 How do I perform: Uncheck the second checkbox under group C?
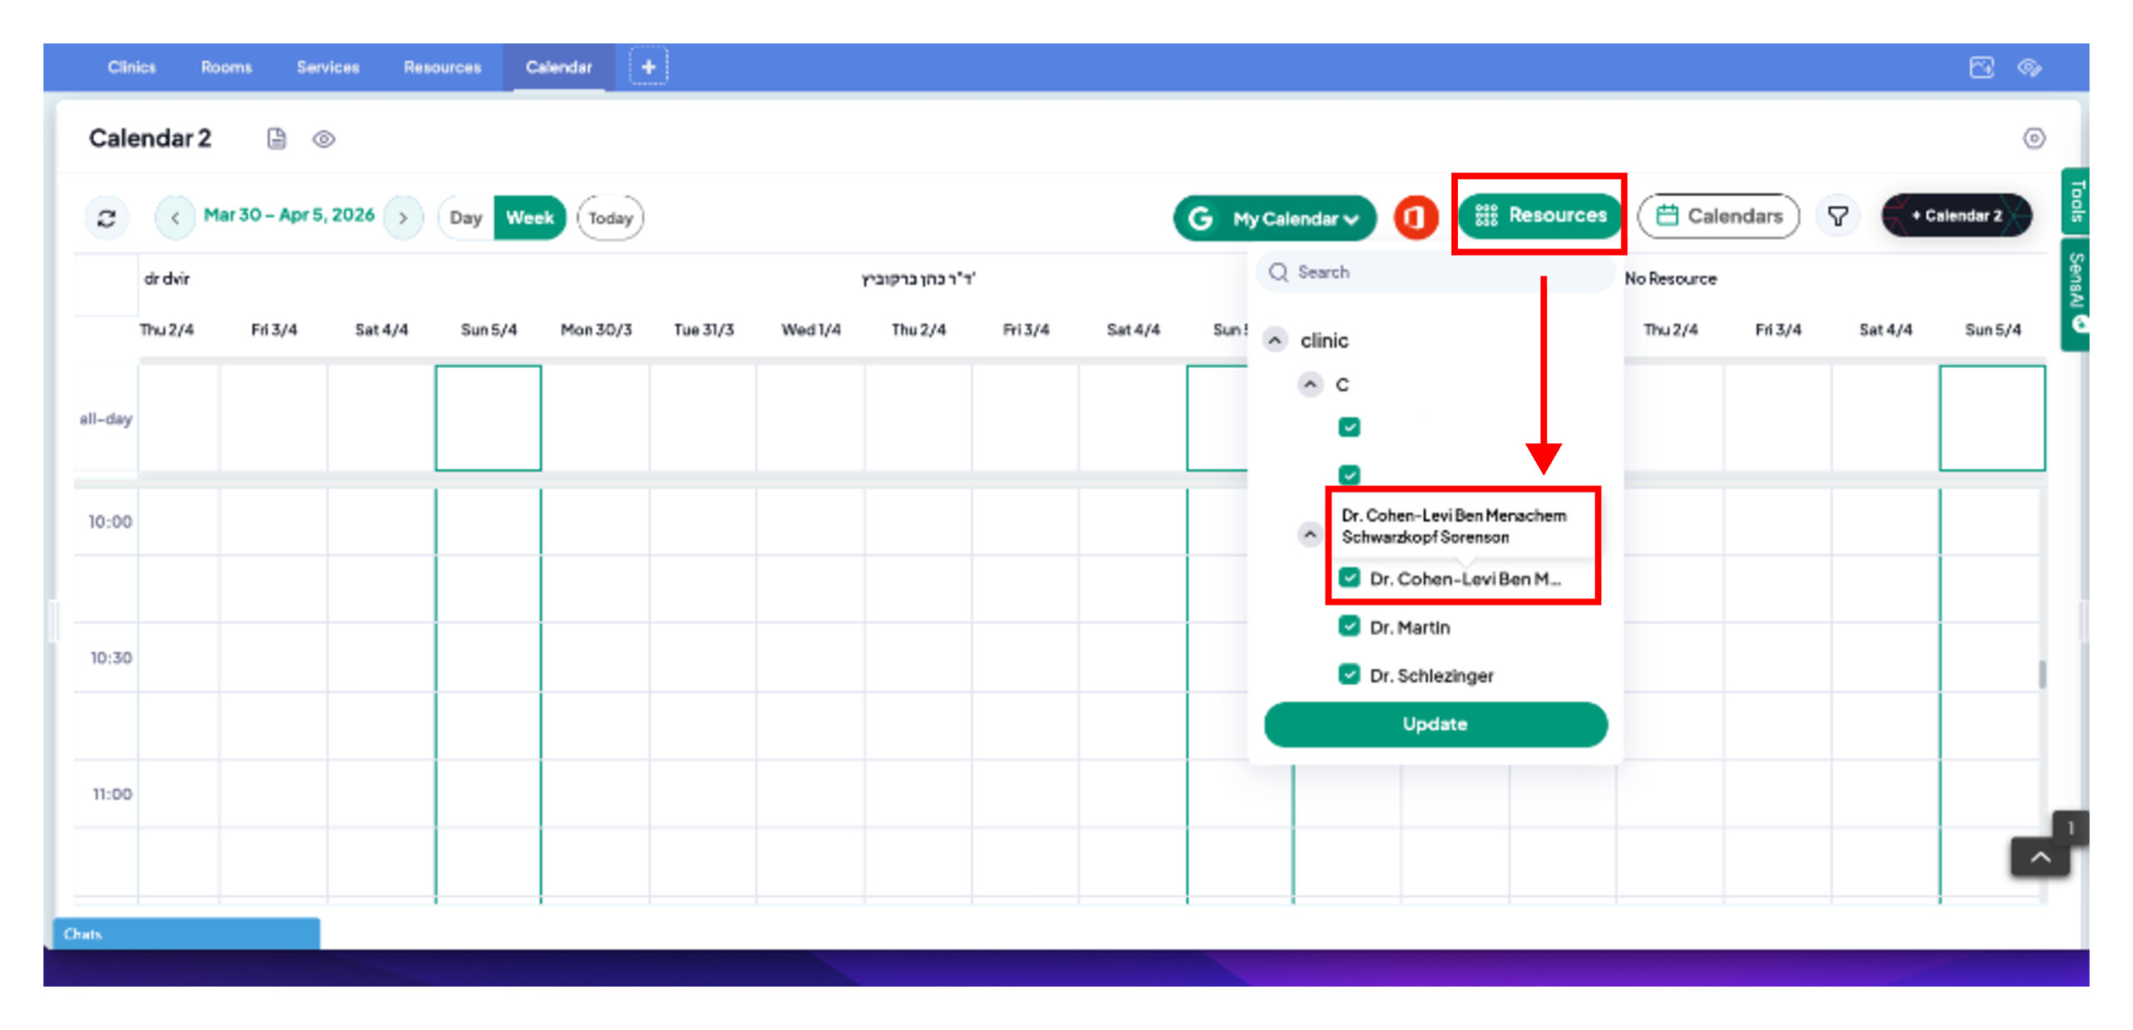pyautogui.click(x=1349, y=475)
